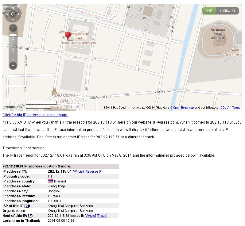Click the 'Krung Thep' state value
The width and height of the screenshot is (245, 226).
(x=56, y=186)
